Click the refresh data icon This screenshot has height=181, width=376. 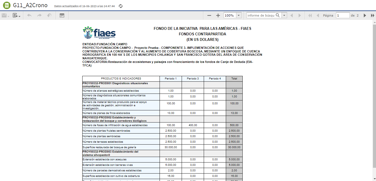pos(121,6)
